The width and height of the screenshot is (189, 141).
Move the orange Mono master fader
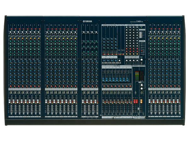141,101
